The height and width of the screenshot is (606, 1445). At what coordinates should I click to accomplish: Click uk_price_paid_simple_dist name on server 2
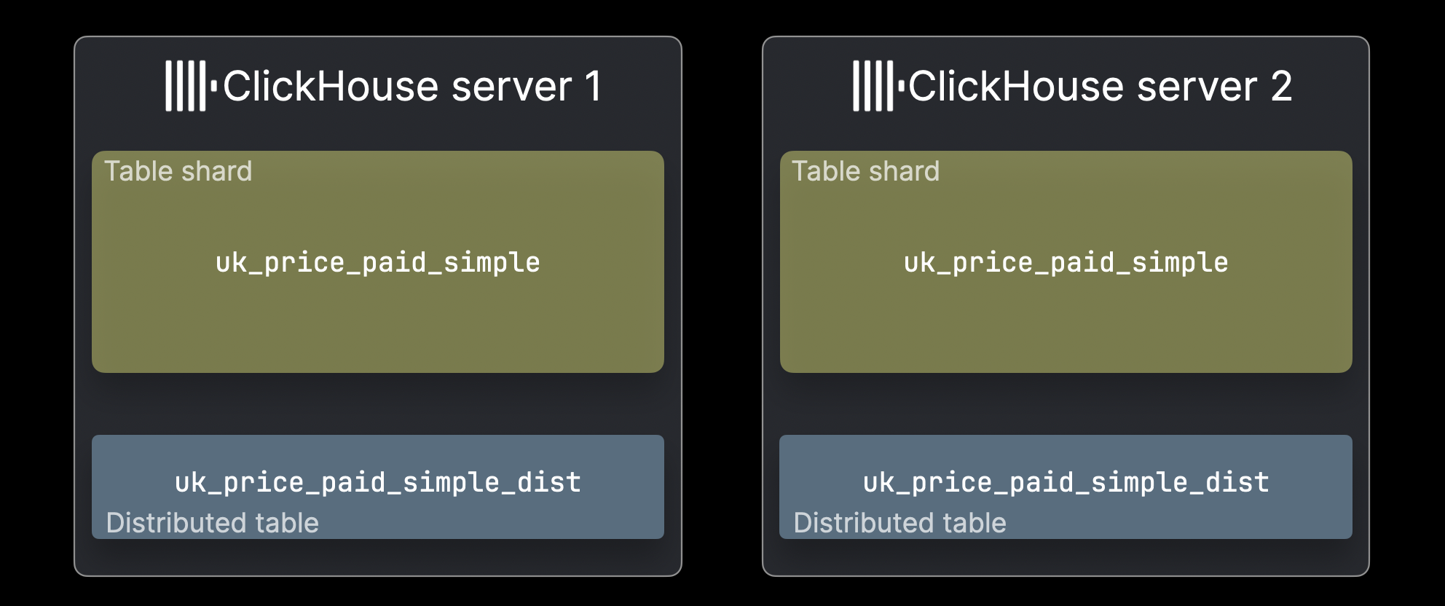coord(1066,482)
